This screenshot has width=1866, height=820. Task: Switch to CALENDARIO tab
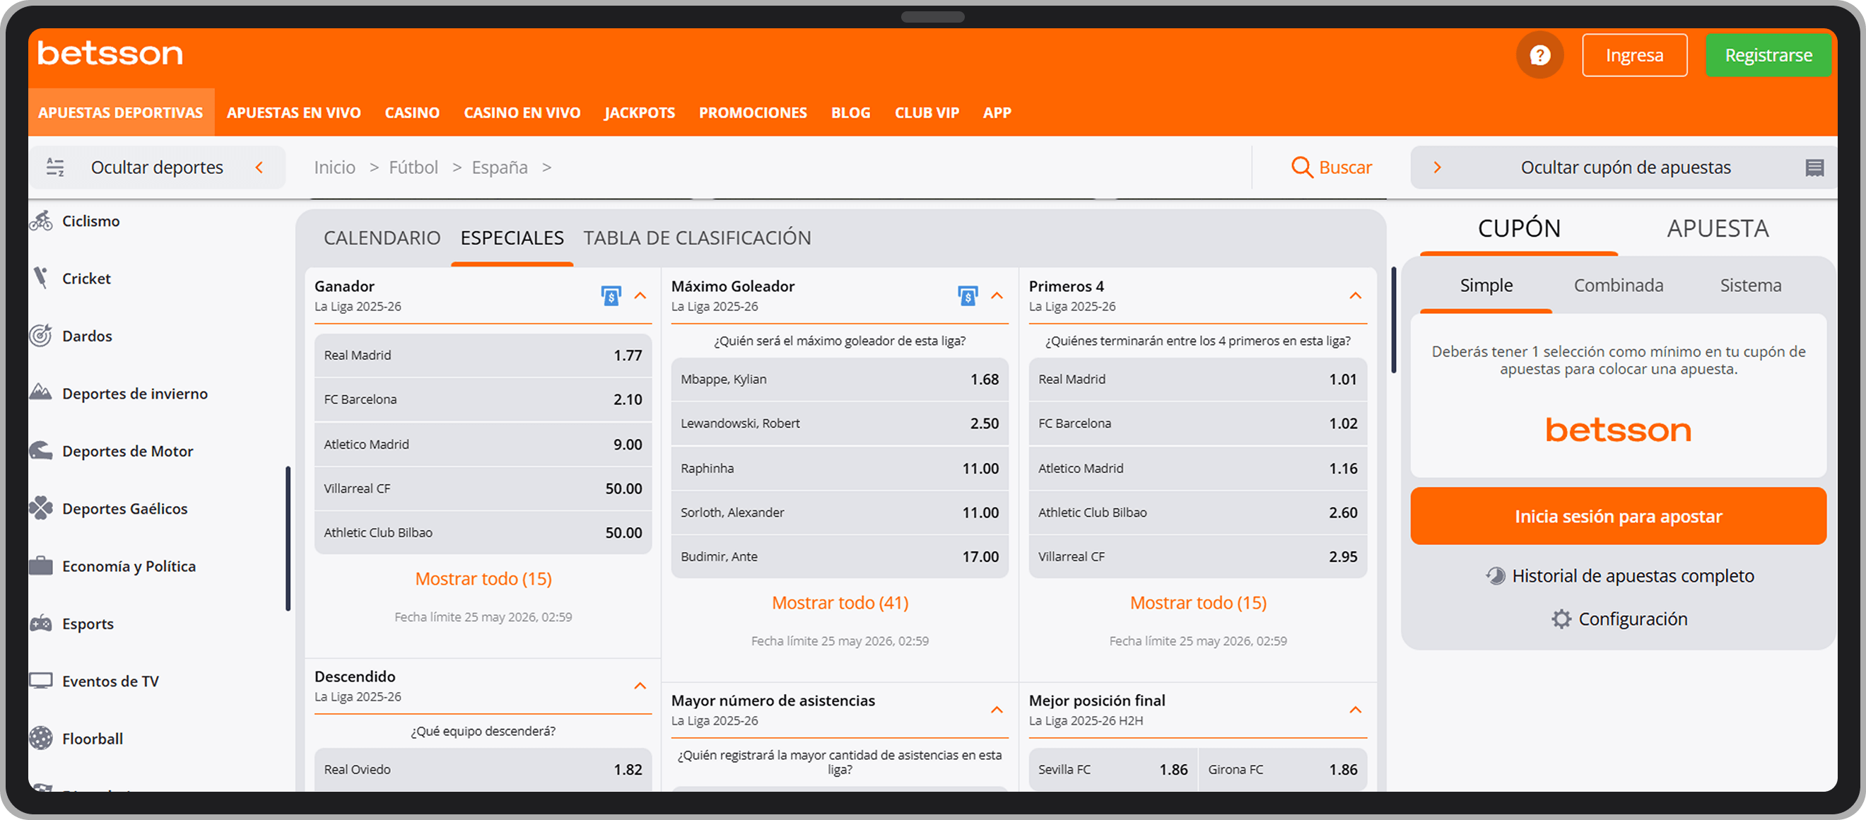(x=382, y=238)
